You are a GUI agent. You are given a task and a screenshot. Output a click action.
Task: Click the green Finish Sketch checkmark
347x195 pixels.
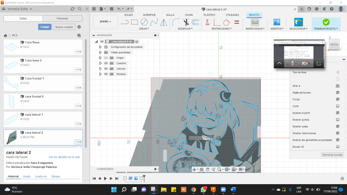[x=326, y=22]
